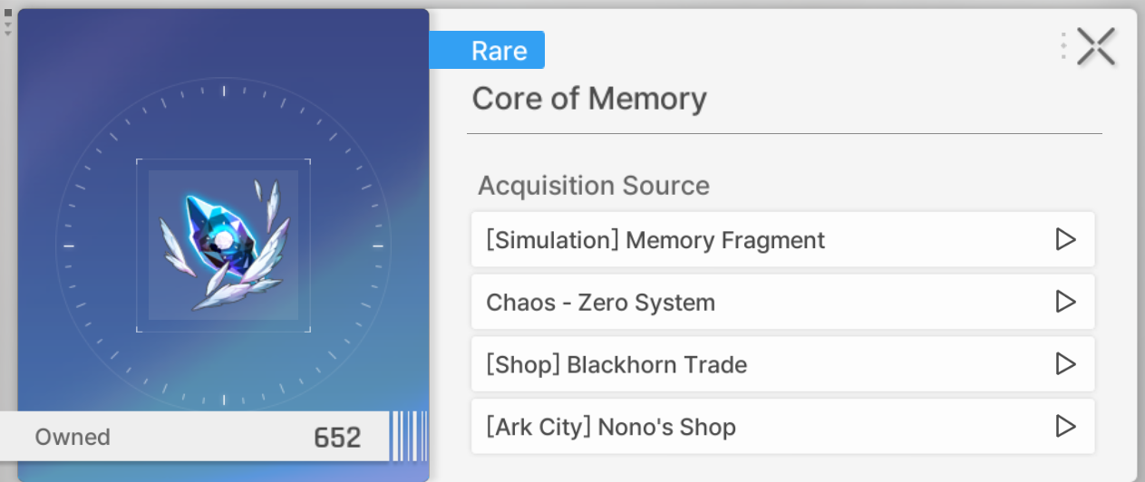Open the [Simulation] Memory Fragment source
This screenshot has width=1145, height=482.
[782, 239]
